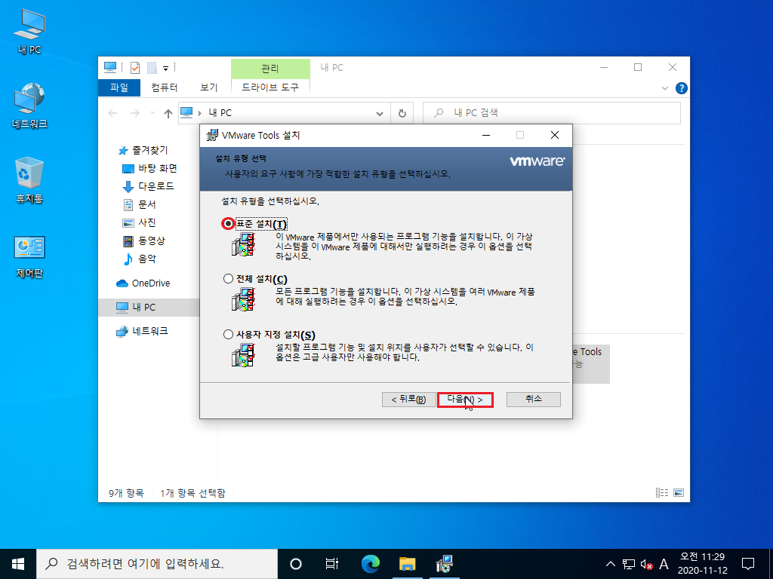Click the network tray icon
This screenshot has height=579, width=773.
[628, 564]
